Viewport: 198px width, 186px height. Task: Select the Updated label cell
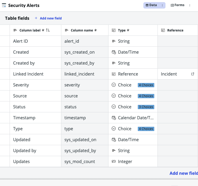[x=35, y=140]
